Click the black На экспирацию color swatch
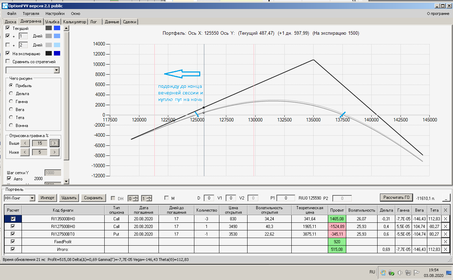The width and height of the screenshot is (453, 280). pyautogui.click(x=48, y=53)
